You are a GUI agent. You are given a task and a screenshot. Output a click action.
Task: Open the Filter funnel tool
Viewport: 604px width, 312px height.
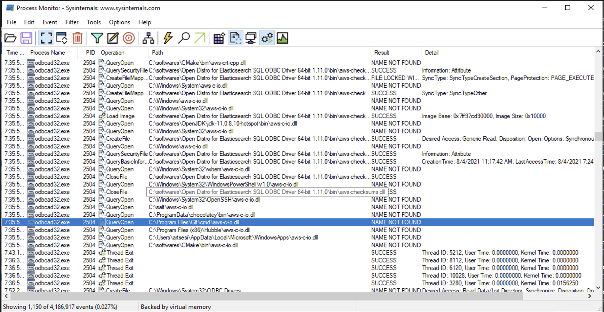[97, 38]
